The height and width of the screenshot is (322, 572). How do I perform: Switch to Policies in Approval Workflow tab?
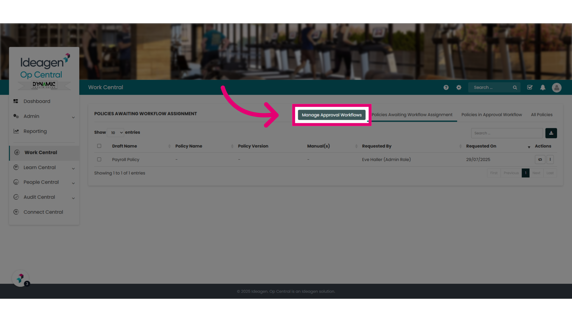(x=492, y=115)
